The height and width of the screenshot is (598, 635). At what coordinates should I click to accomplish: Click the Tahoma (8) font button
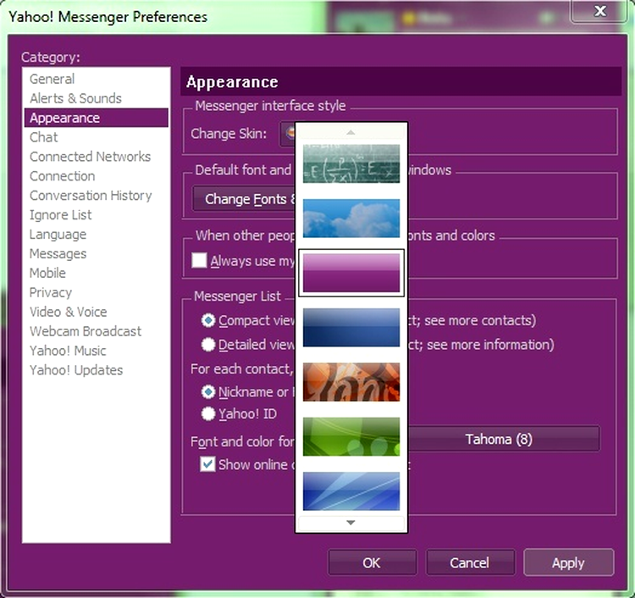tap(504, 439)
